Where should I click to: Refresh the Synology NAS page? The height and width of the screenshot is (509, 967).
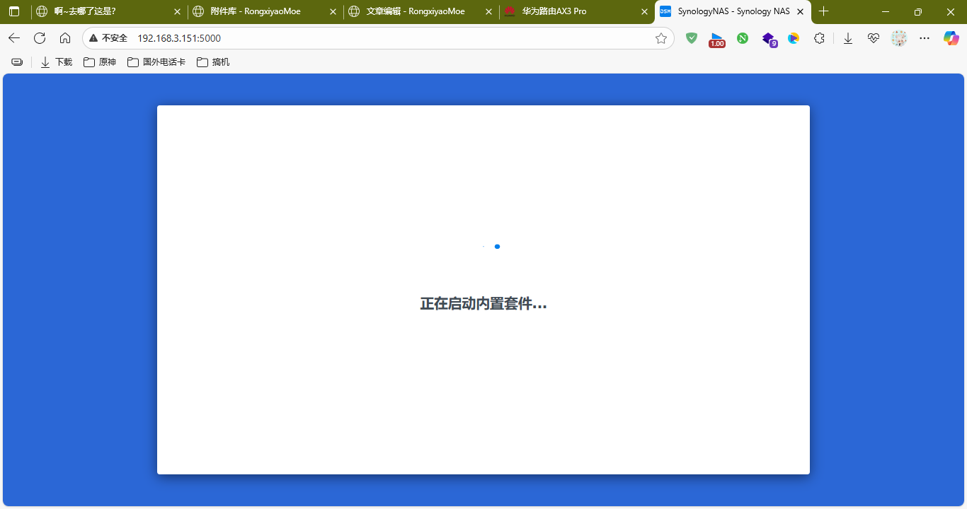(x=40, y=38)
